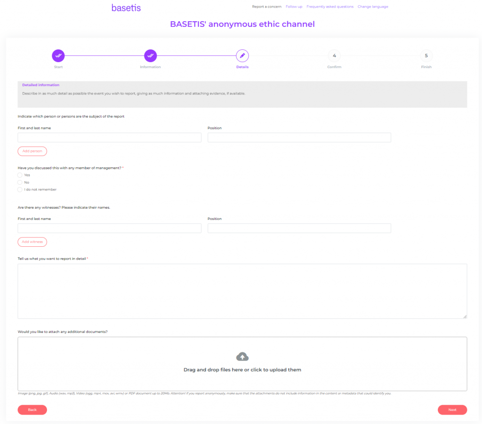This screenshot has height=424, width=482.
Task: Open Report a concern menu item
Action: (x=266, y=7)
